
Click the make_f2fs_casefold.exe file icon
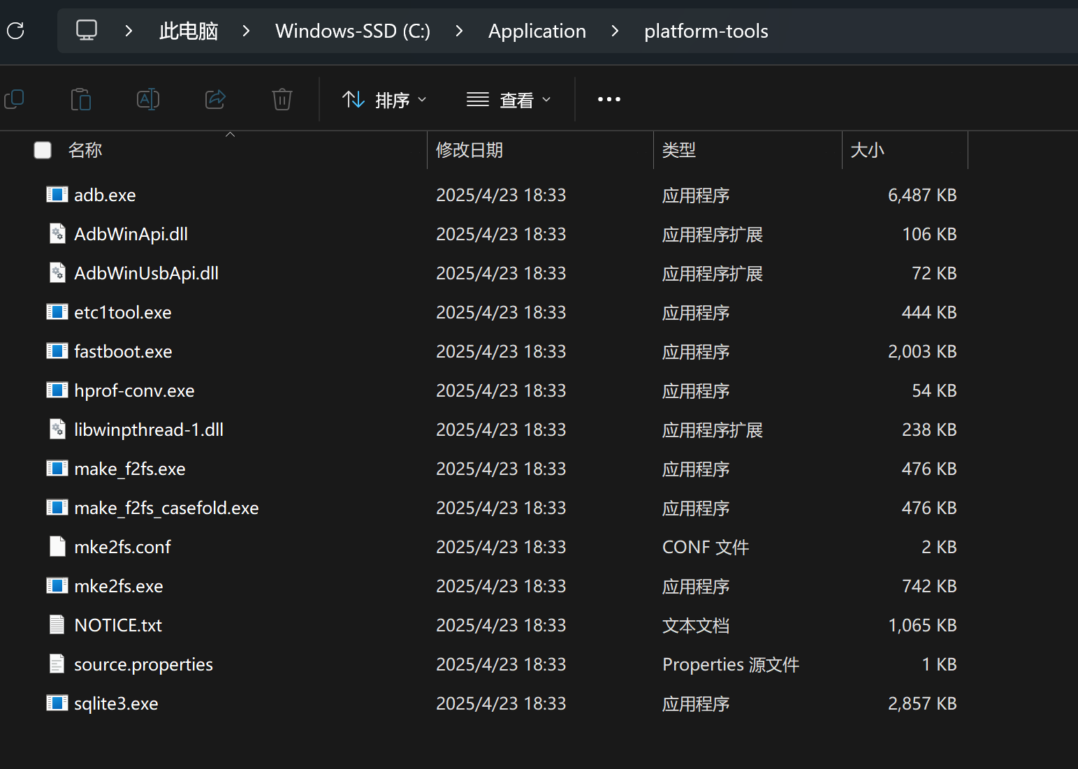[57, 507]
